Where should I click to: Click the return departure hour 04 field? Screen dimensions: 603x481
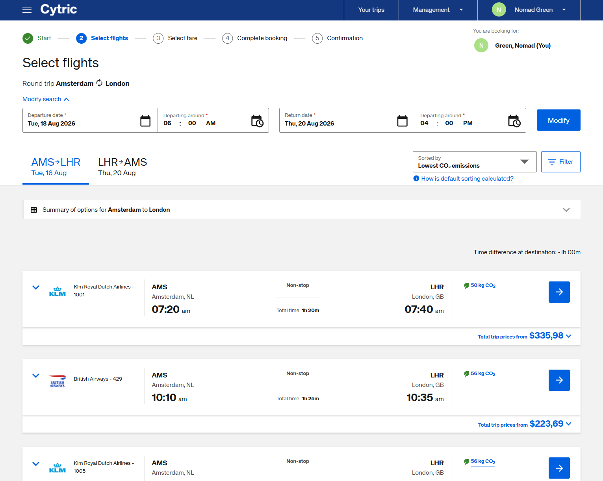pyautogui.click(x=424, y=123)
